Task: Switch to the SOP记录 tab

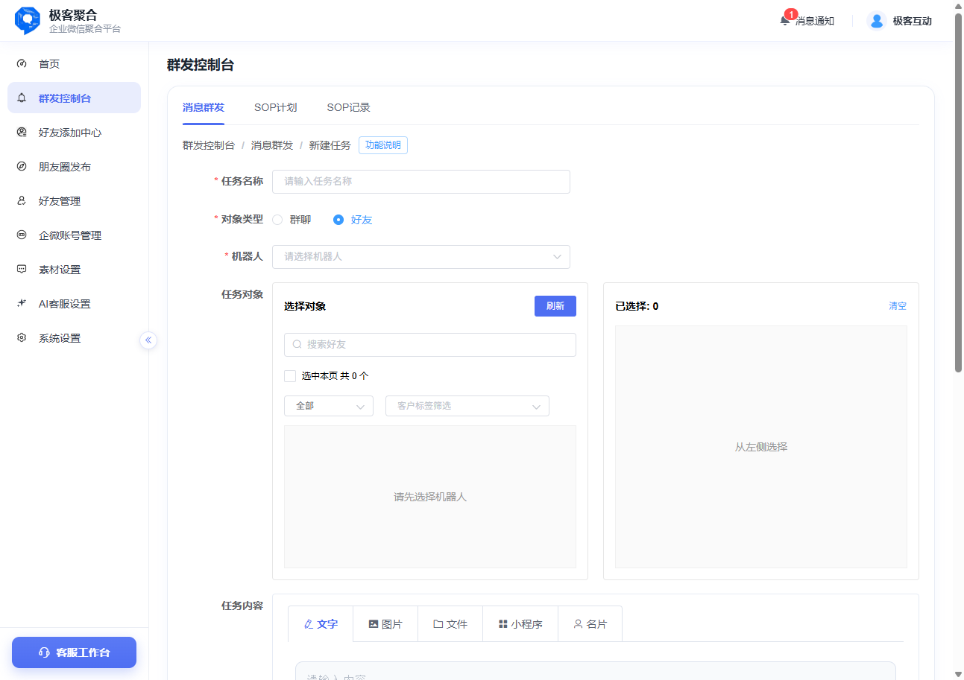Action: [x=349, y=107]
